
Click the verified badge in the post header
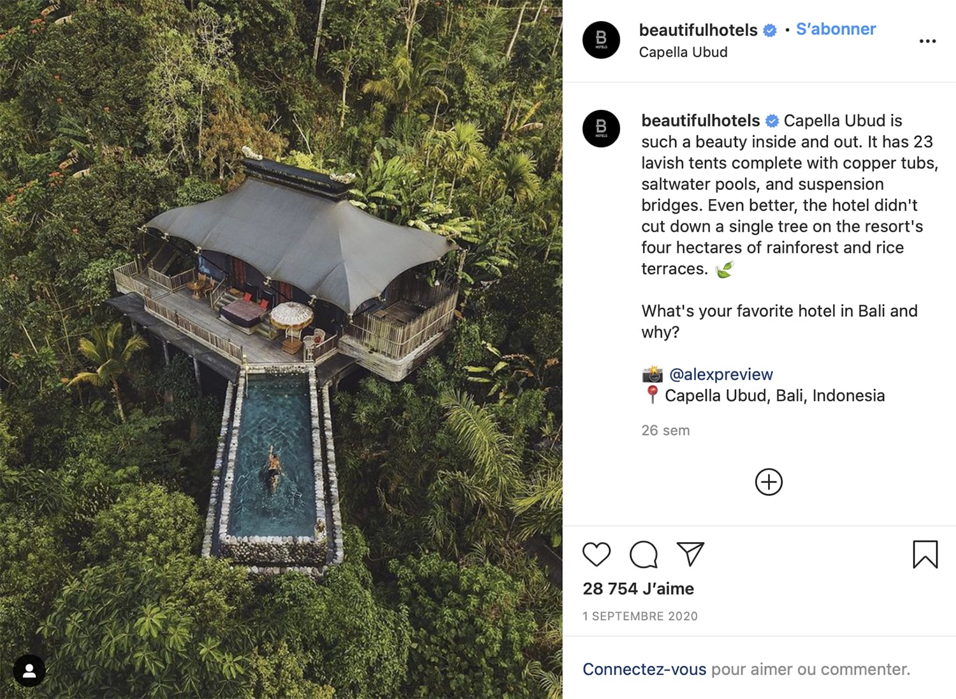(770, 31)
